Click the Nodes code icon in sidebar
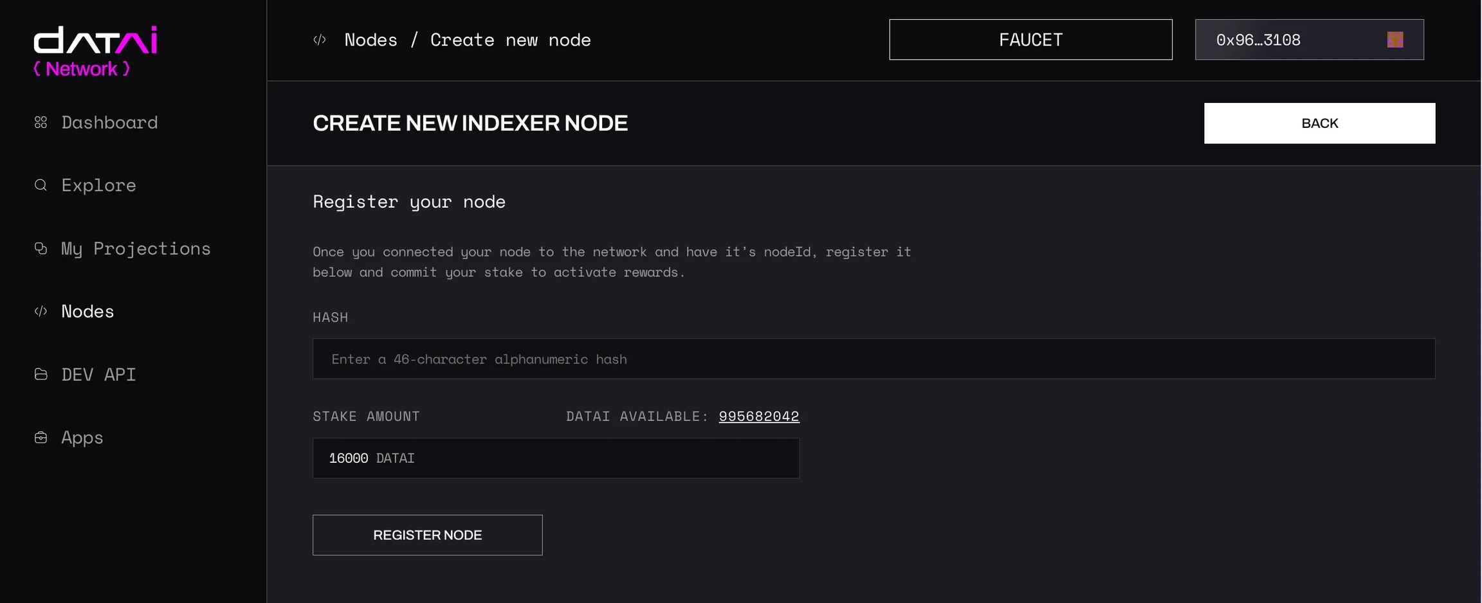 [41, 311]
